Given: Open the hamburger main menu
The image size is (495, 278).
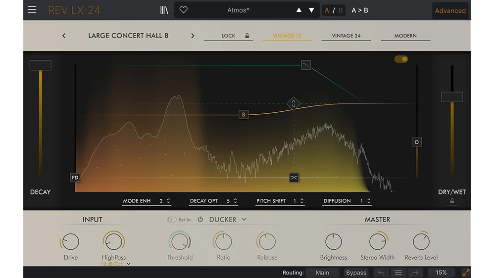Looking at the screenshot, I should coord(32,10).
